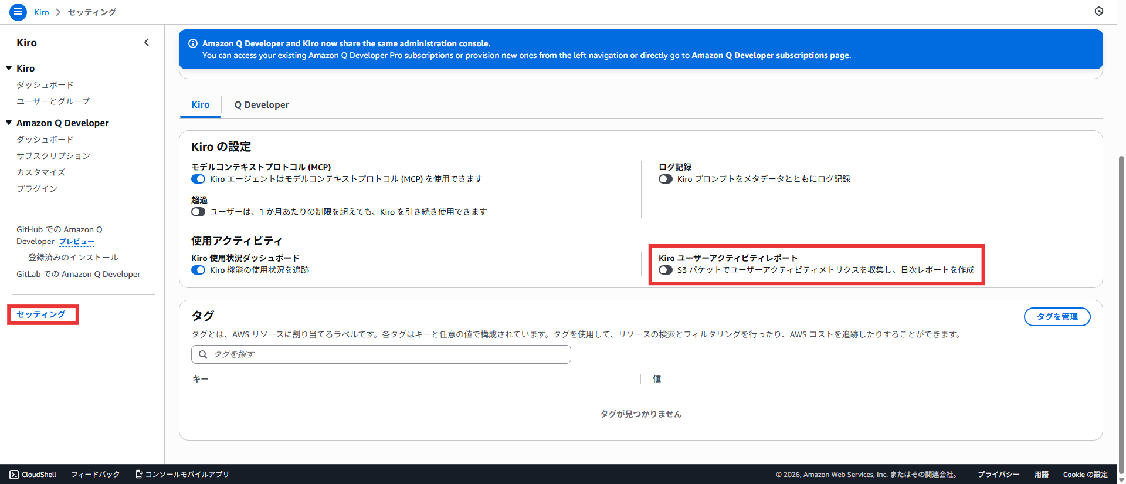The height and width of the screenshot is (484, 1126).
Task: Open Cookie の設定 in footer
Action: click(1086, 474)
